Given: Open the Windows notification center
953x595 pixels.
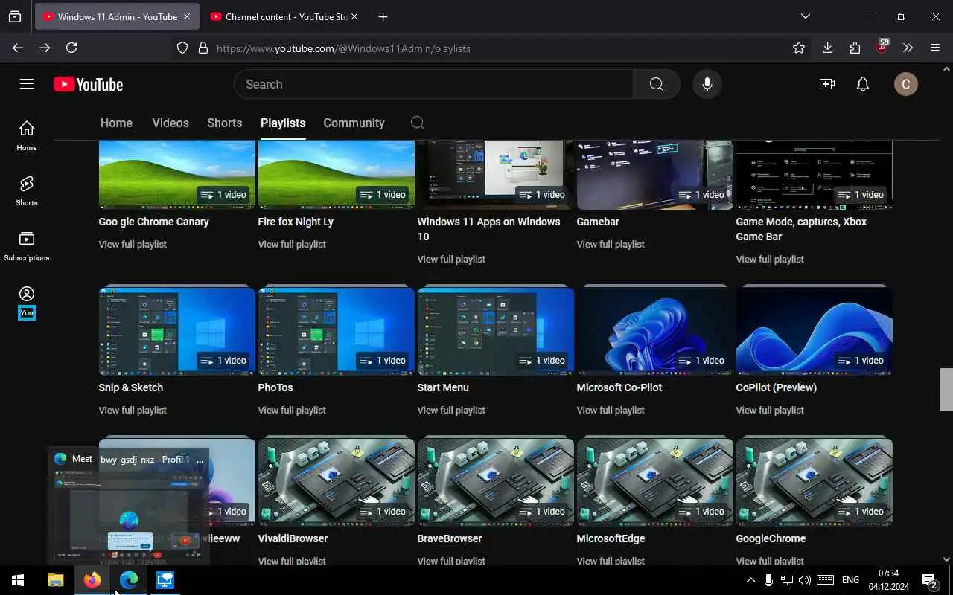Looking at the screenshot, I should pos(930,580).
